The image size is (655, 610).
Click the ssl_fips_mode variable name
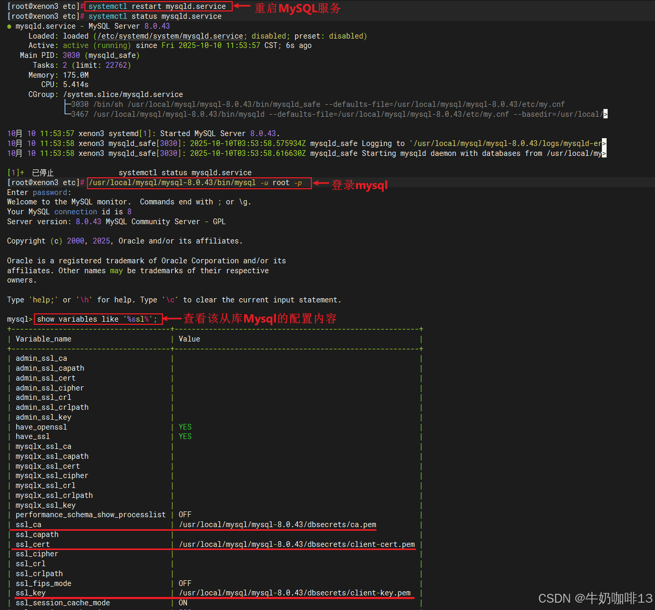pyautogui.click(x=43, y=583)
